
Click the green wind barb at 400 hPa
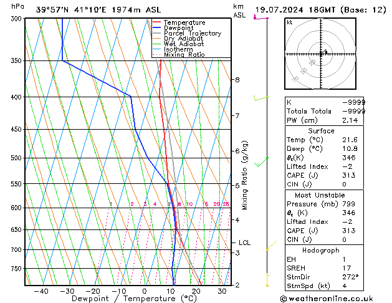(x=261, y=99)
